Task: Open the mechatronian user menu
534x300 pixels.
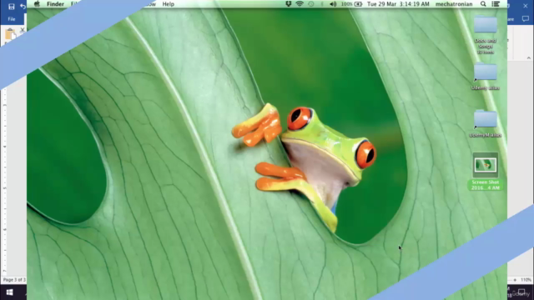Action: pos(454,4)
